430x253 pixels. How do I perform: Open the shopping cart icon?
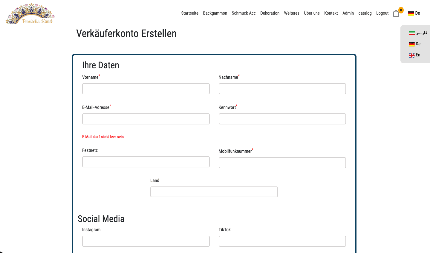pyautogui.click(x=396, y=14)
